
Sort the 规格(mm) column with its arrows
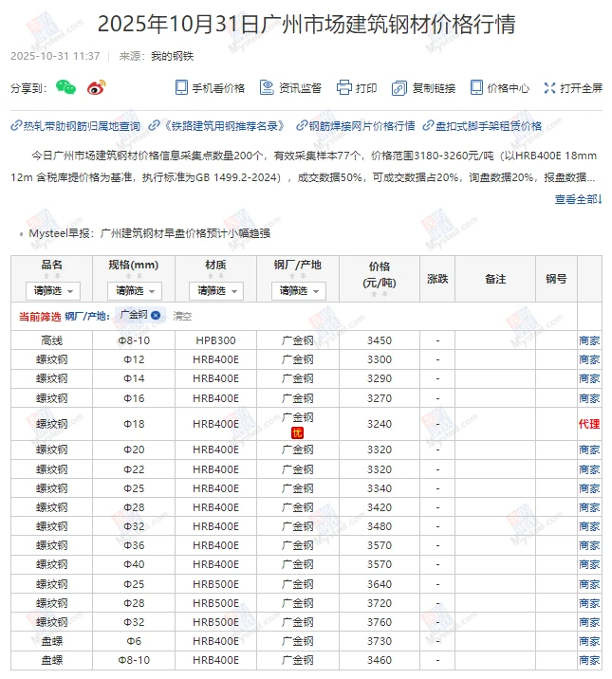coord(134,276)
